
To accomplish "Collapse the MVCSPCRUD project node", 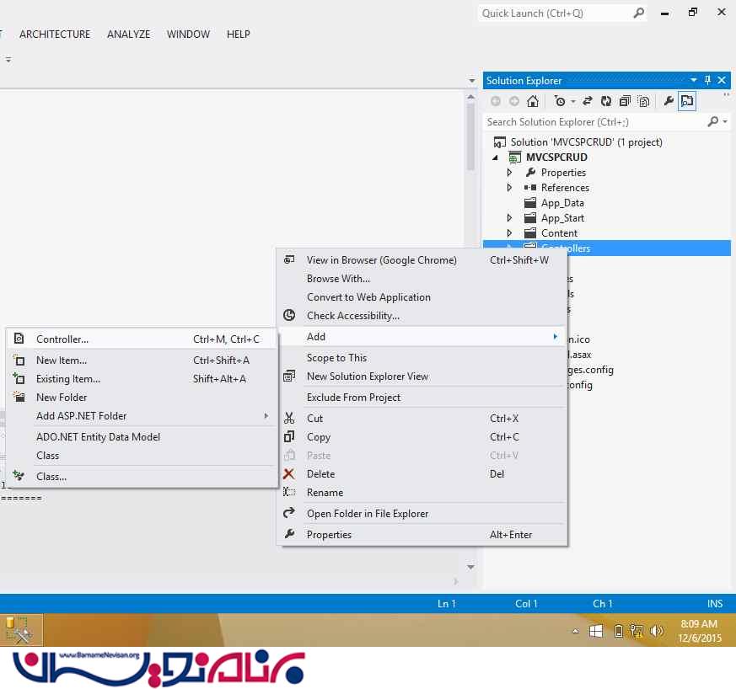I will tap(495, 158).
